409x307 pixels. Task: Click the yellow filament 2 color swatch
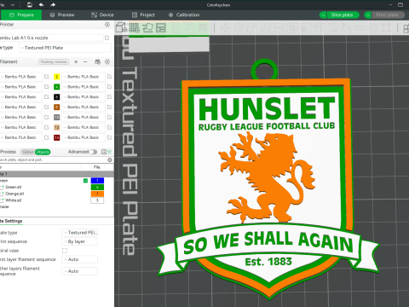click(57, 77)
